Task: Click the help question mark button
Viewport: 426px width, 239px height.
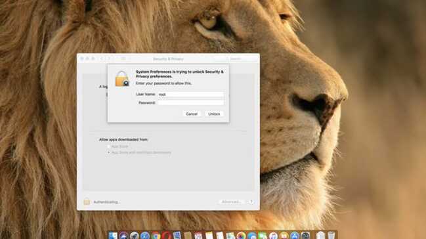Action: [x=251, y=202]
